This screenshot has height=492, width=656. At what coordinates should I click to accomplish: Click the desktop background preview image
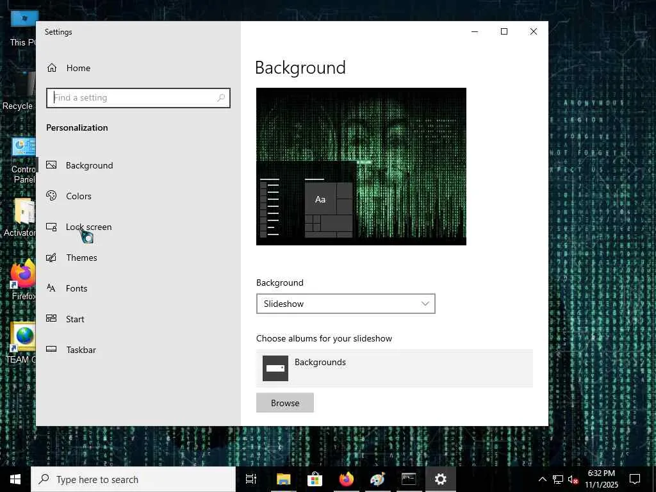click(361, 167)
